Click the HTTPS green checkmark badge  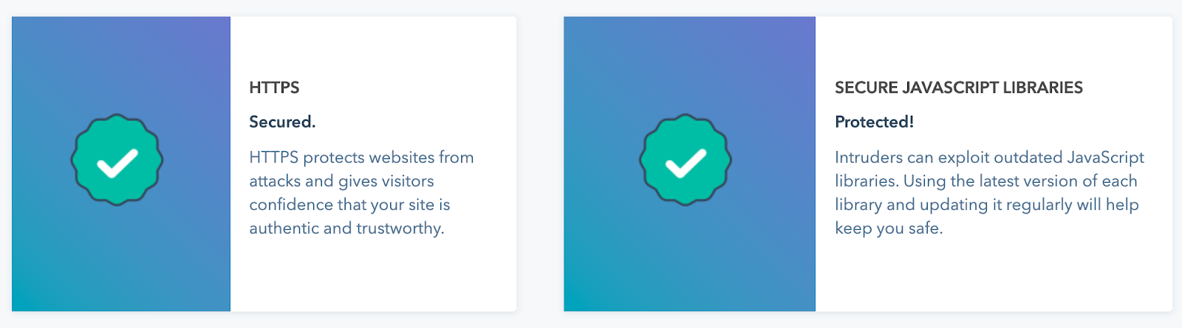[x=117, y=160]
